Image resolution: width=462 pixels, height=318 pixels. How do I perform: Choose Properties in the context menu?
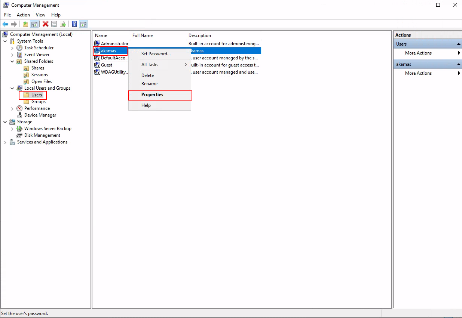tap(152, 95)
